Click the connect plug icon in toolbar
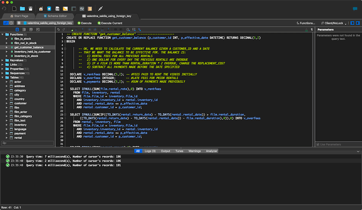This screenshot has width=362, height=210. (100, 9)
